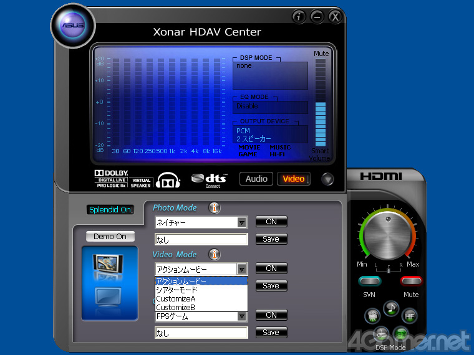
Task: Select the GX DSP mode icon
Action: [401, 334]
